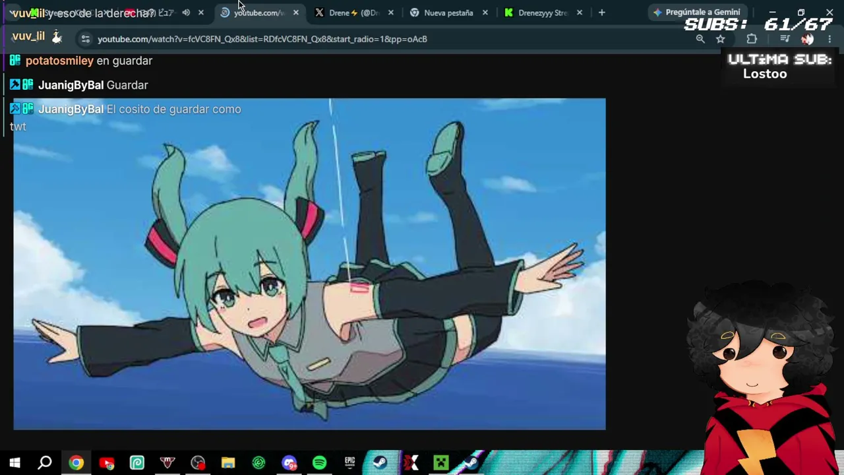Open Discord with 9+ notifications

[289, 463]
